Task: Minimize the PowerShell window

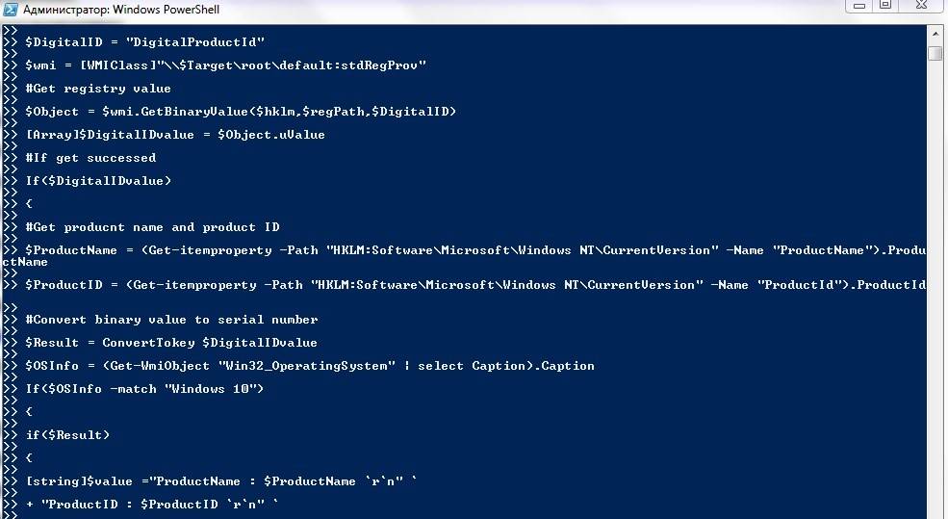Action: tap(858, 6)
